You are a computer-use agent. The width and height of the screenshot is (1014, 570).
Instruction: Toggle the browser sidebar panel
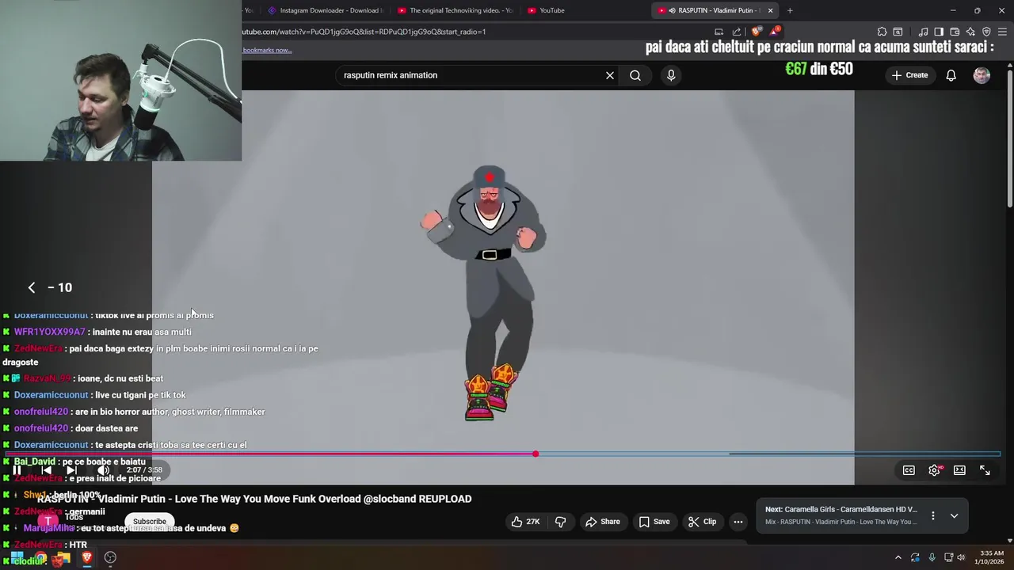939,32
